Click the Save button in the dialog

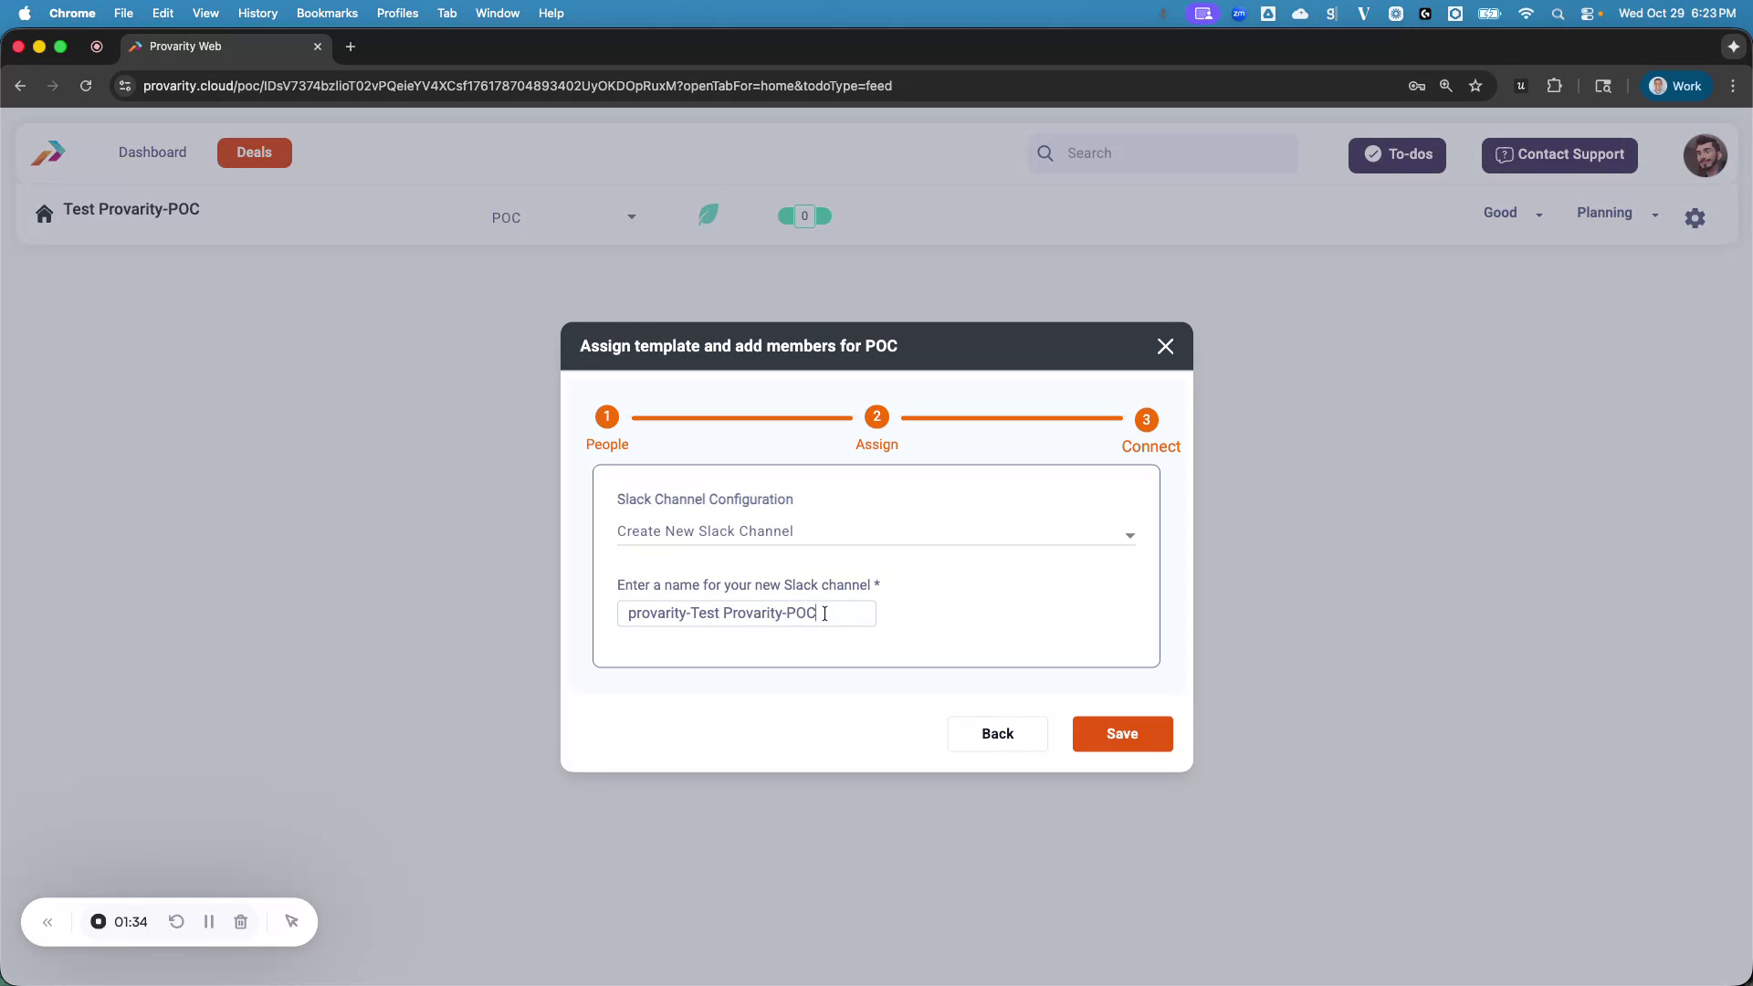[1122, 734]
